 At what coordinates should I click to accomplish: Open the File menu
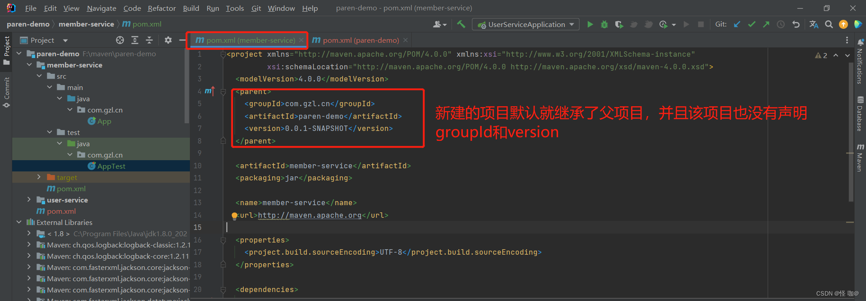(31, 8)
